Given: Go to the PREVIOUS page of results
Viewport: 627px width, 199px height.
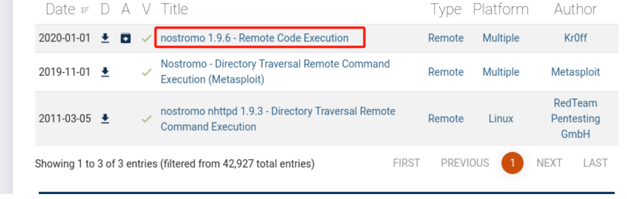Looking at the screenshot, I should pos(465,163).
